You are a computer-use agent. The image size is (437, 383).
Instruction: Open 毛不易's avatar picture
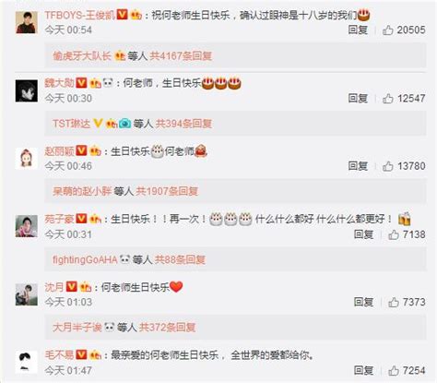(x=27, y=362)
